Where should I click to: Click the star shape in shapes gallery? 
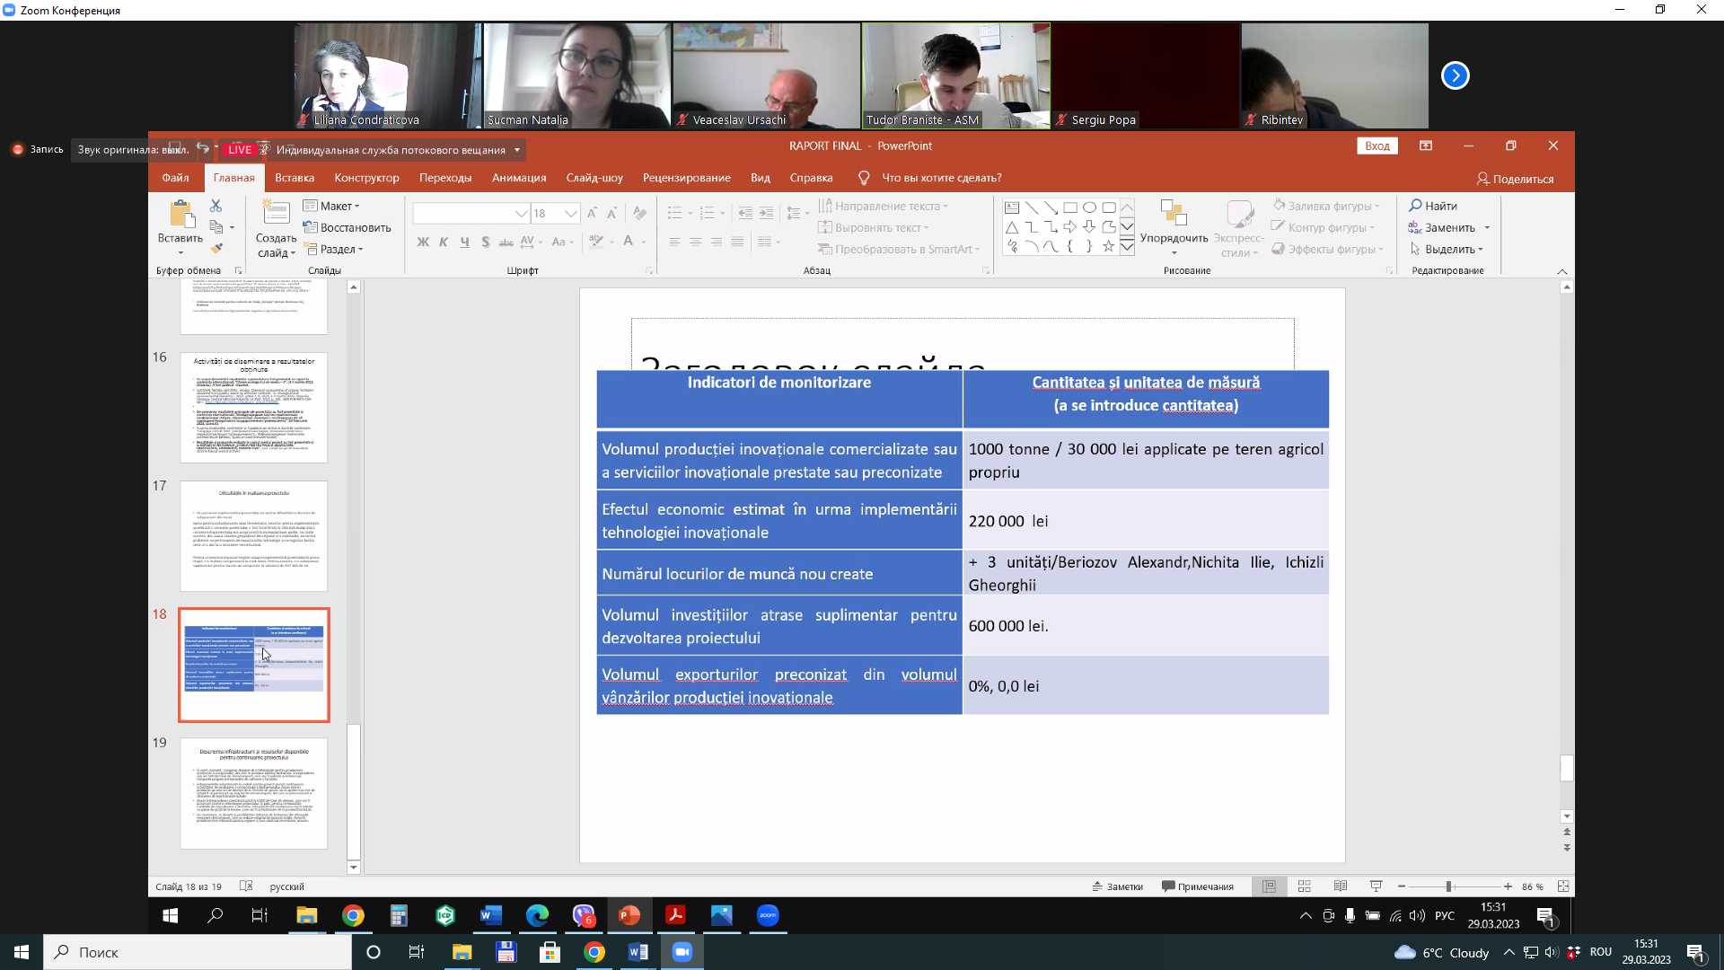pyautogui.click(x=1108, y=246)
